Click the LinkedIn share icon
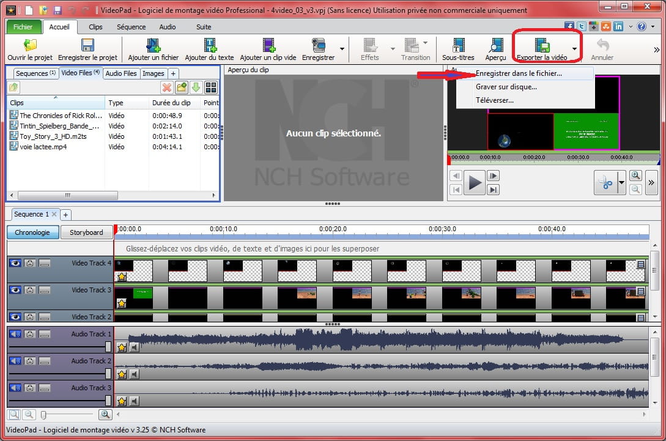Image resolution: width=666 pixels, height=441 pixels. [x=618, y=26]
